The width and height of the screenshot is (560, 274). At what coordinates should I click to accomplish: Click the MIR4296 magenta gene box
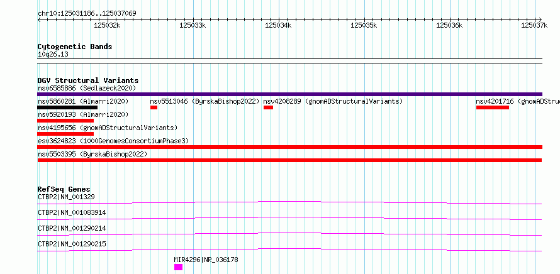pyautogui.click(x=178, y=267)
